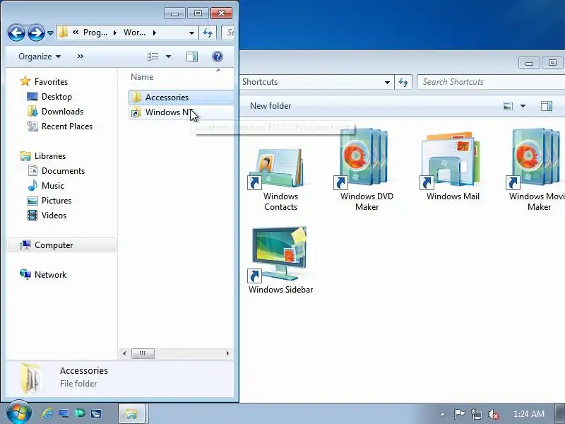Open the Organize menu

click(x=40, y=57)
